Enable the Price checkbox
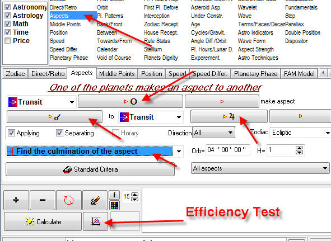Image resolution: width=331 pixels, height=241 pixels. pyautogui.click(x=8, y=40)
